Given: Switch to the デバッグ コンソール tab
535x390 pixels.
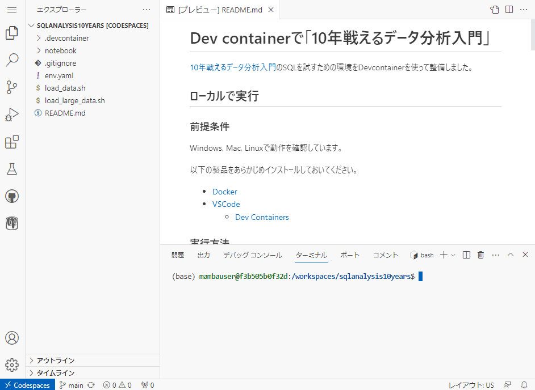Looking at the screenshot, I should point(252,255).
